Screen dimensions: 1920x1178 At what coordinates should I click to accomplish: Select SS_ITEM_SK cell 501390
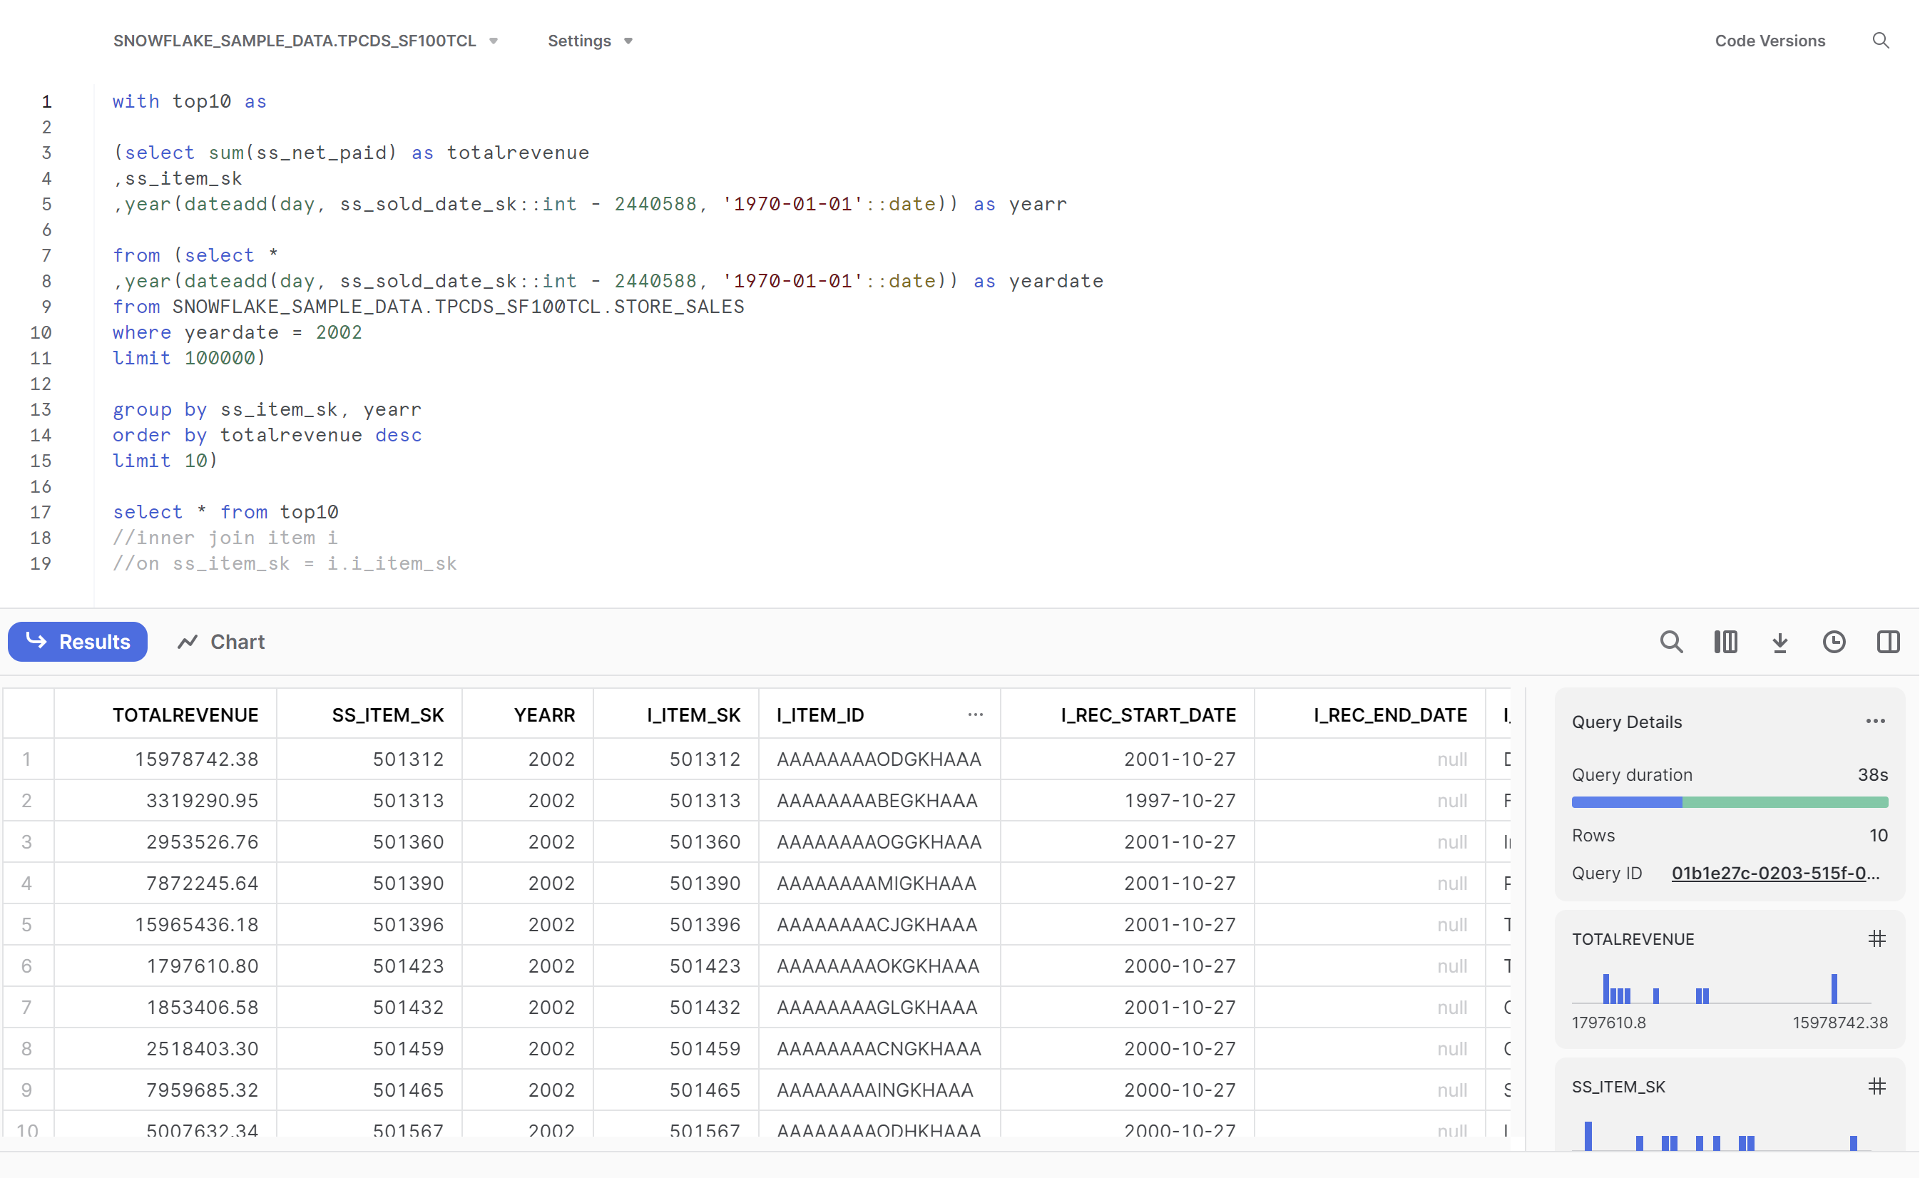point(369,883)
